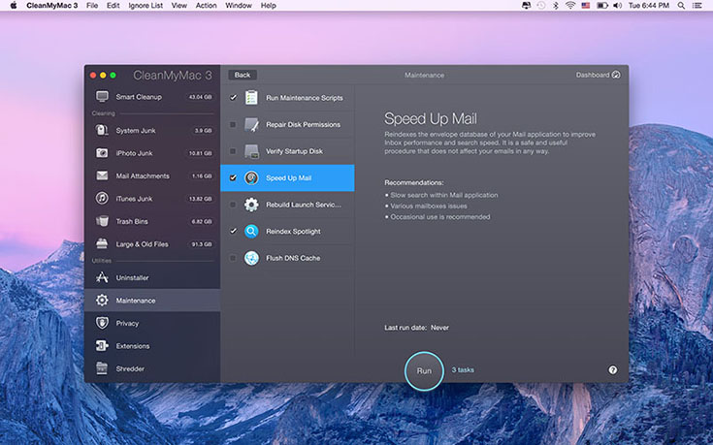Screen dimensions: 713x445
Task: Open the Help menu
Action: click(269, 6)
